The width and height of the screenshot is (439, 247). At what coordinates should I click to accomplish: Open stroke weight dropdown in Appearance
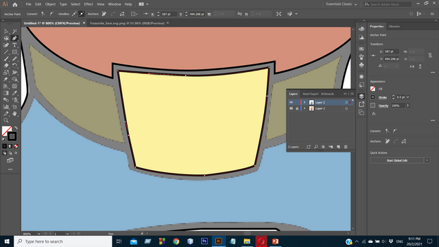[408, 97]
